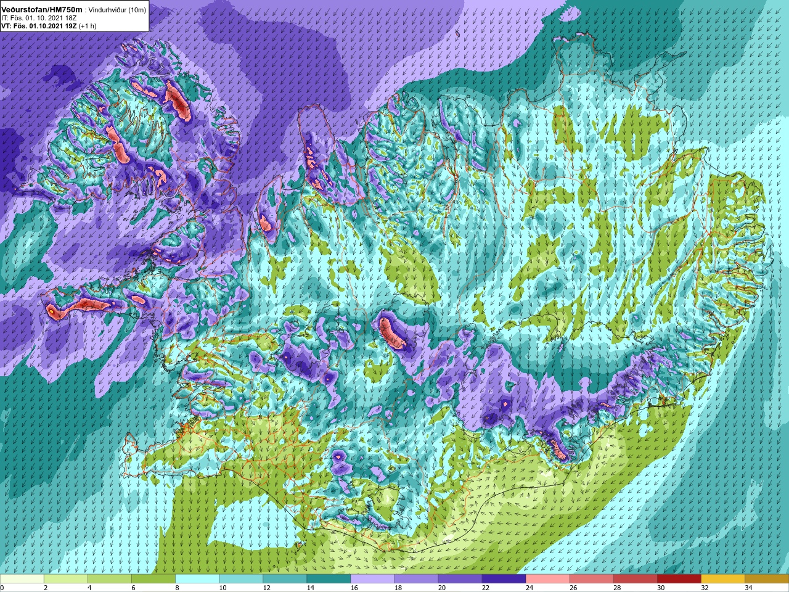The width and height of the screenshot is (789, 592).
Task: Click the 18–20 purple legend swatch
Action: (416, 579)
